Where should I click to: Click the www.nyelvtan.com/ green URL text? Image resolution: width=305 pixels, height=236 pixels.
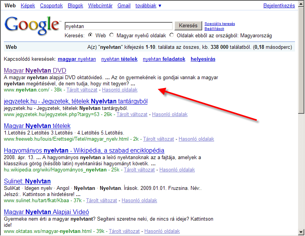27,90
